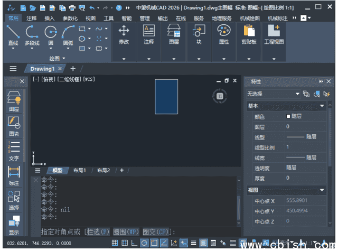The width and height of the screenshot is (338, 251).
Task: Switch to the 布局1 layout tab
Action: (80, 171)
